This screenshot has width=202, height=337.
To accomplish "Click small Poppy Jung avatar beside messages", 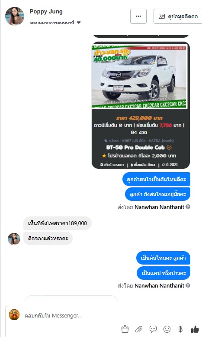I will click(x=14, y=239).
